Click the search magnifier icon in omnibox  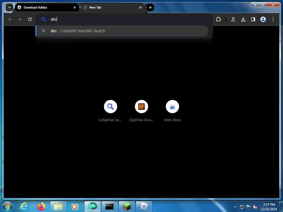tap(43, 19)
